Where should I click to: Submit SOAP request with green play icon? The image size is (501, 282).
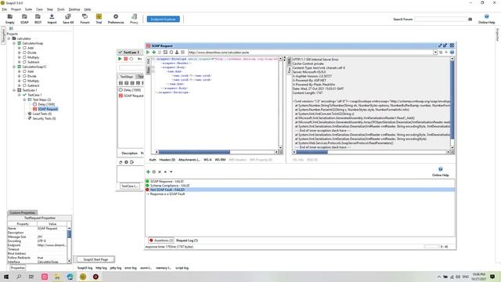(148, 52)
